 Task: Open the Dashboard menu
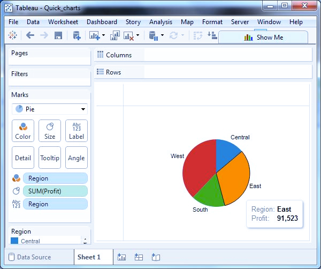(x=102, y=22)
